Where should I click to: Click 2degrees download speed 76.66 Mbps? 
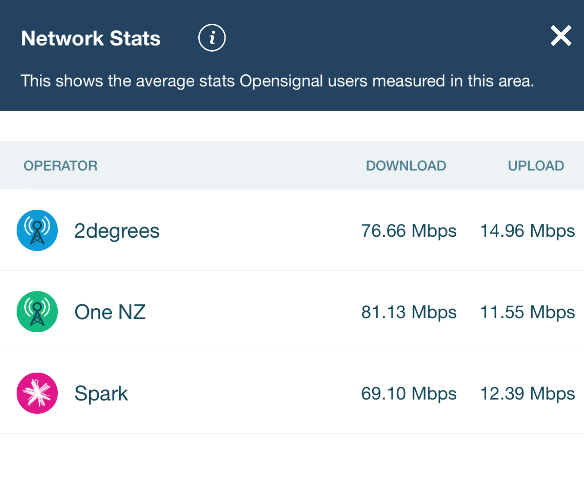(409, 231)
